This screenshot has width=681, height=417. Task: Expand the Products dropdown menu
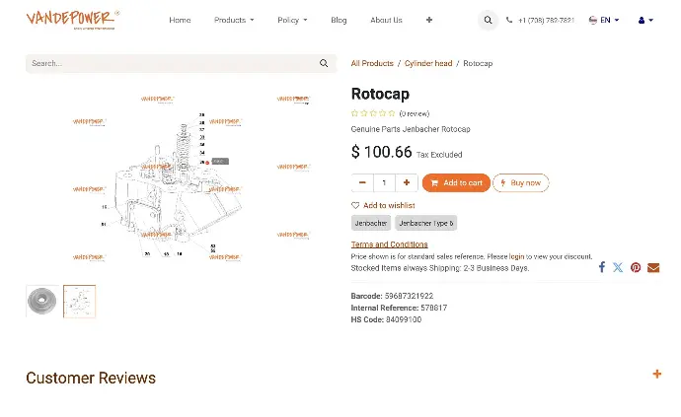tap(234, 20)
